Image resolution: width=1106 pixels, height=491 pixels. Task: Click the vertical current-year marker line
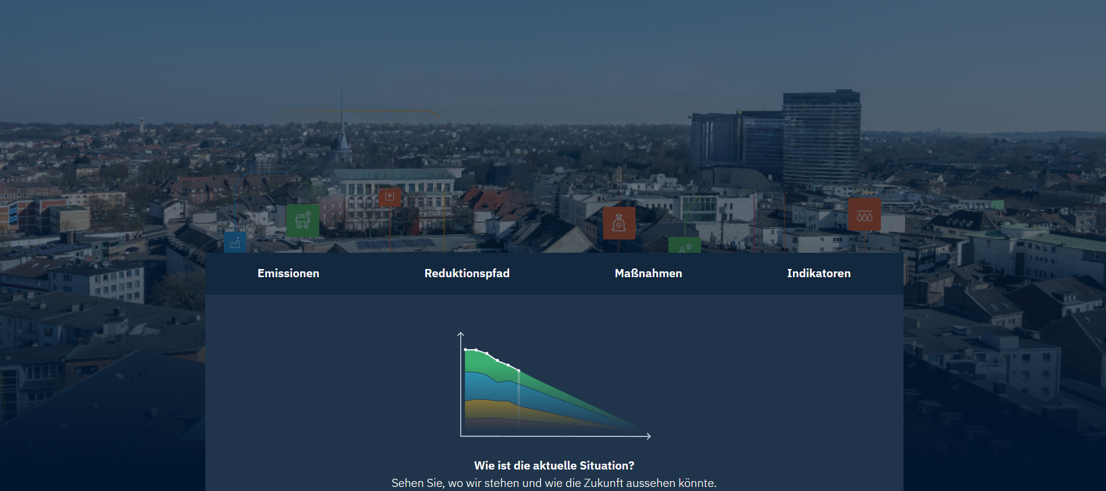[x=519, y=401]
